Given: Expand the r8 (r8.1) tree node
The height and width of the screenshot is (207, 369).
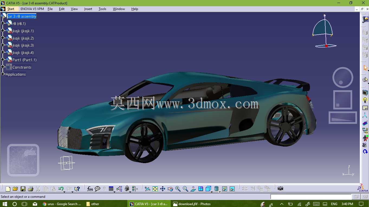Looking at the screenshot, I should point(3,23).
